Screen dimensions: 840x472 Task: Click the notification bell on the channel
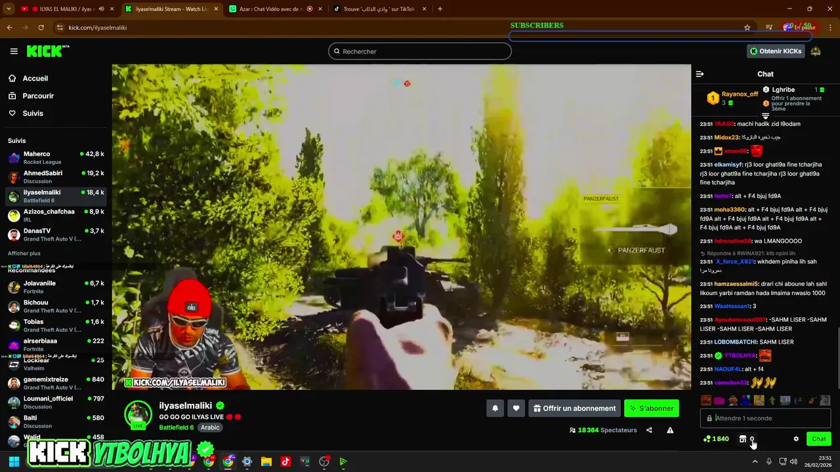point(495,408)
